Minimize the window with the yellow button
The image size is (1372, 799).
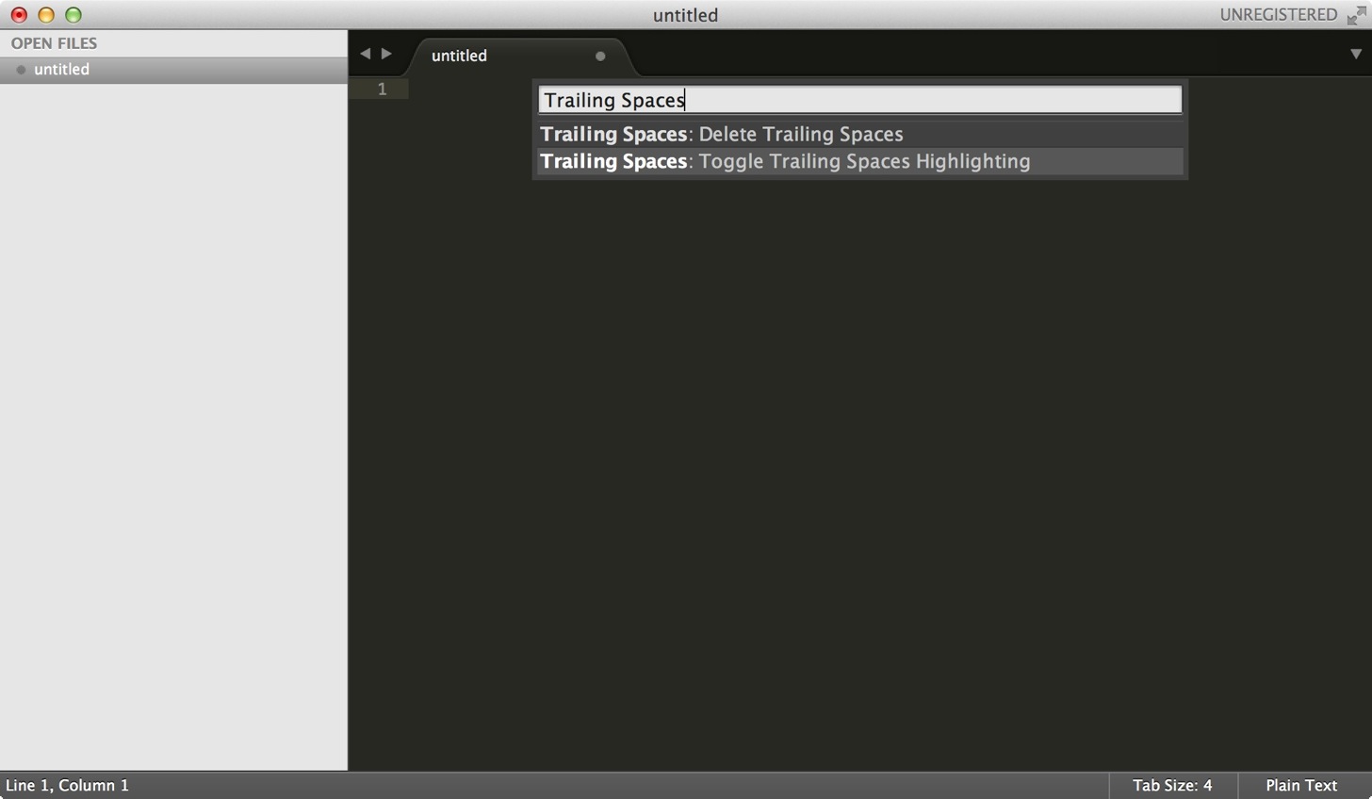click(46, 15)
